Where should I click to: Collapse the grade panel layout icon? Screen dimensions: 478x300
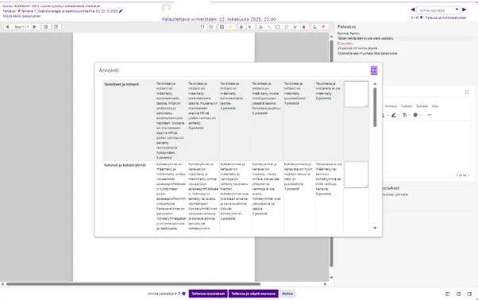pyautogui.click(x=469, y=294)
